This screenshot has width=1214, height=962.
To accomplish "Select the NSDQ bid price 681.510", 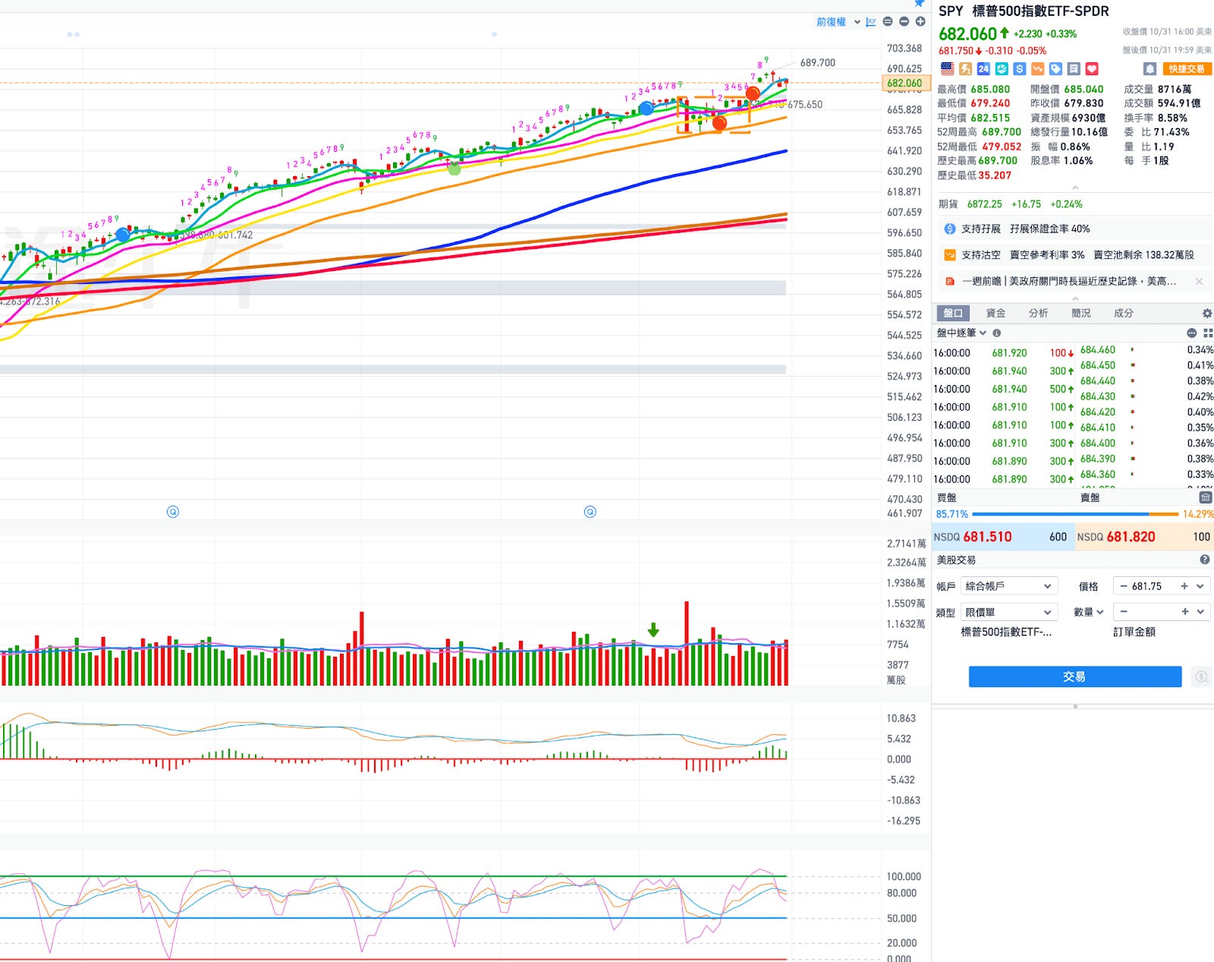I will [x=987, y=537].
